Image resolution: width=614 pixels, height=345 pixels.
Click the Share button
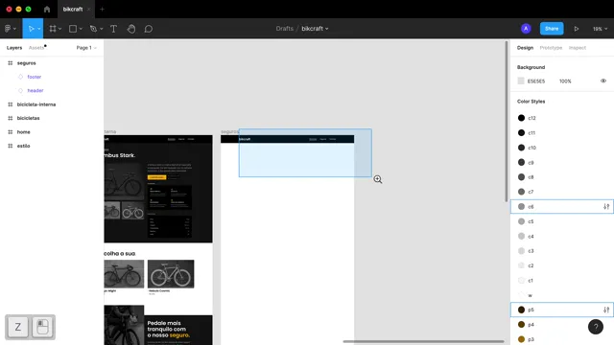pyautogui.click(x=552, y=29)
